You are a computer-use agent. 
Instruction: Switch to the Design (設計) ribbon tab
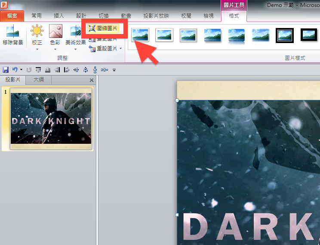point(81,16)
